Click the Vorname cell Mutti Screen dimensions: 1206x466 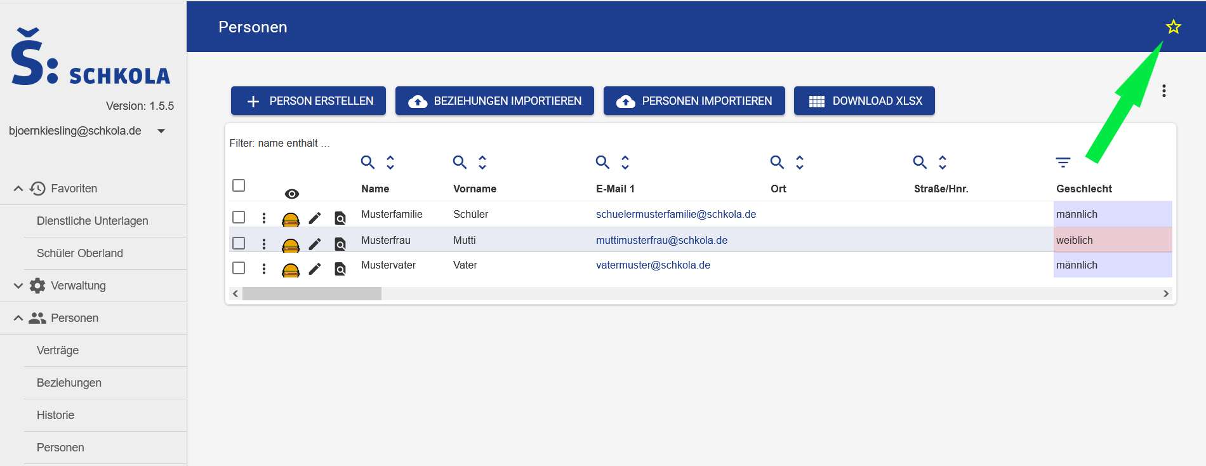click(465, 241)
